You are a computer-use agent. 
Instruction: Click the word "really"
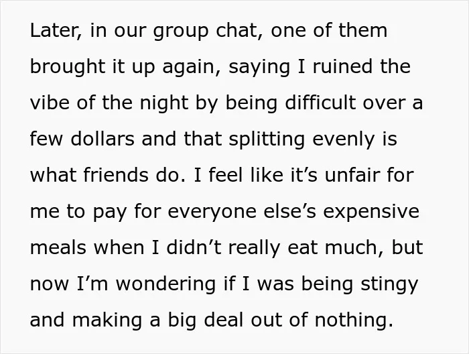(x=254, y=249)
